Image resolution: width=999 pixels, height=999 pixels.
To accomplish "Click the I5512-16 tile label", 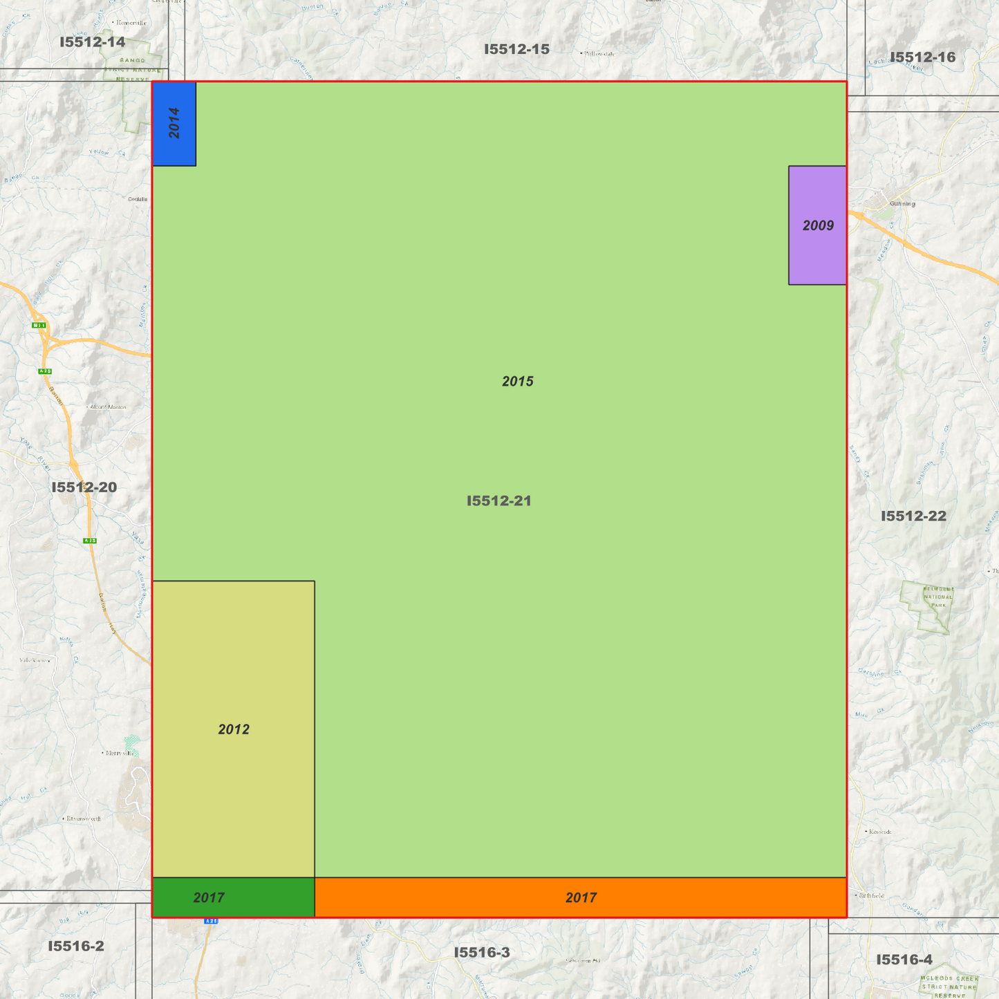I will tap(923, 57).
